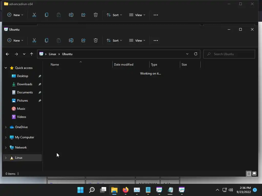Open New dropdown in Ubuntu window
Screen dimensions: 262x196
(x=15, y=40)
